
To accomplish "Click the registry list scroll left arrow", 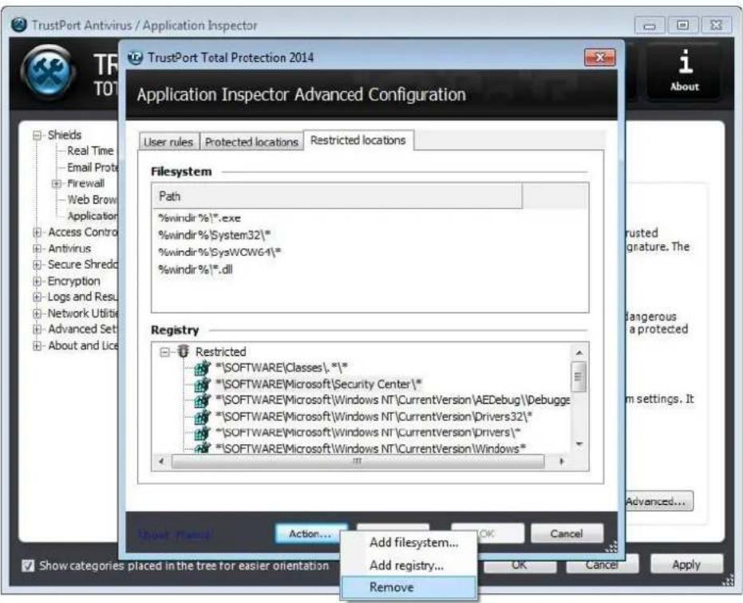I will click(161, 461).
